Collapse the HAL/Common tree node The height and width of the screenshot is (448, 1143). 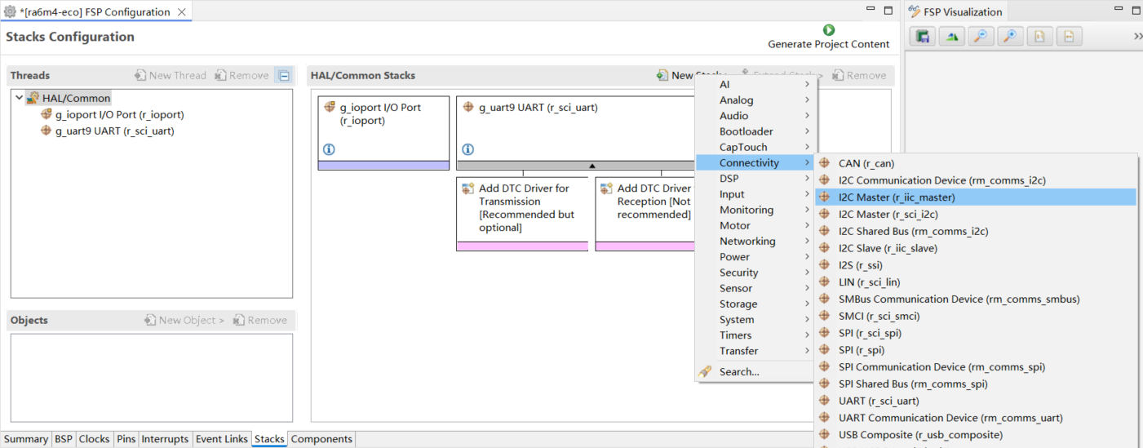(20, 98)
